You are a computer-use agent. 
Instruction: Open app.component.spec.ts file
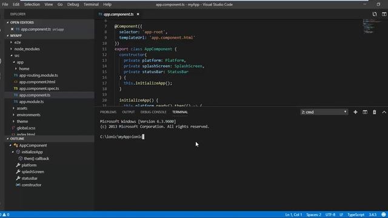click(x=39, y=88)
